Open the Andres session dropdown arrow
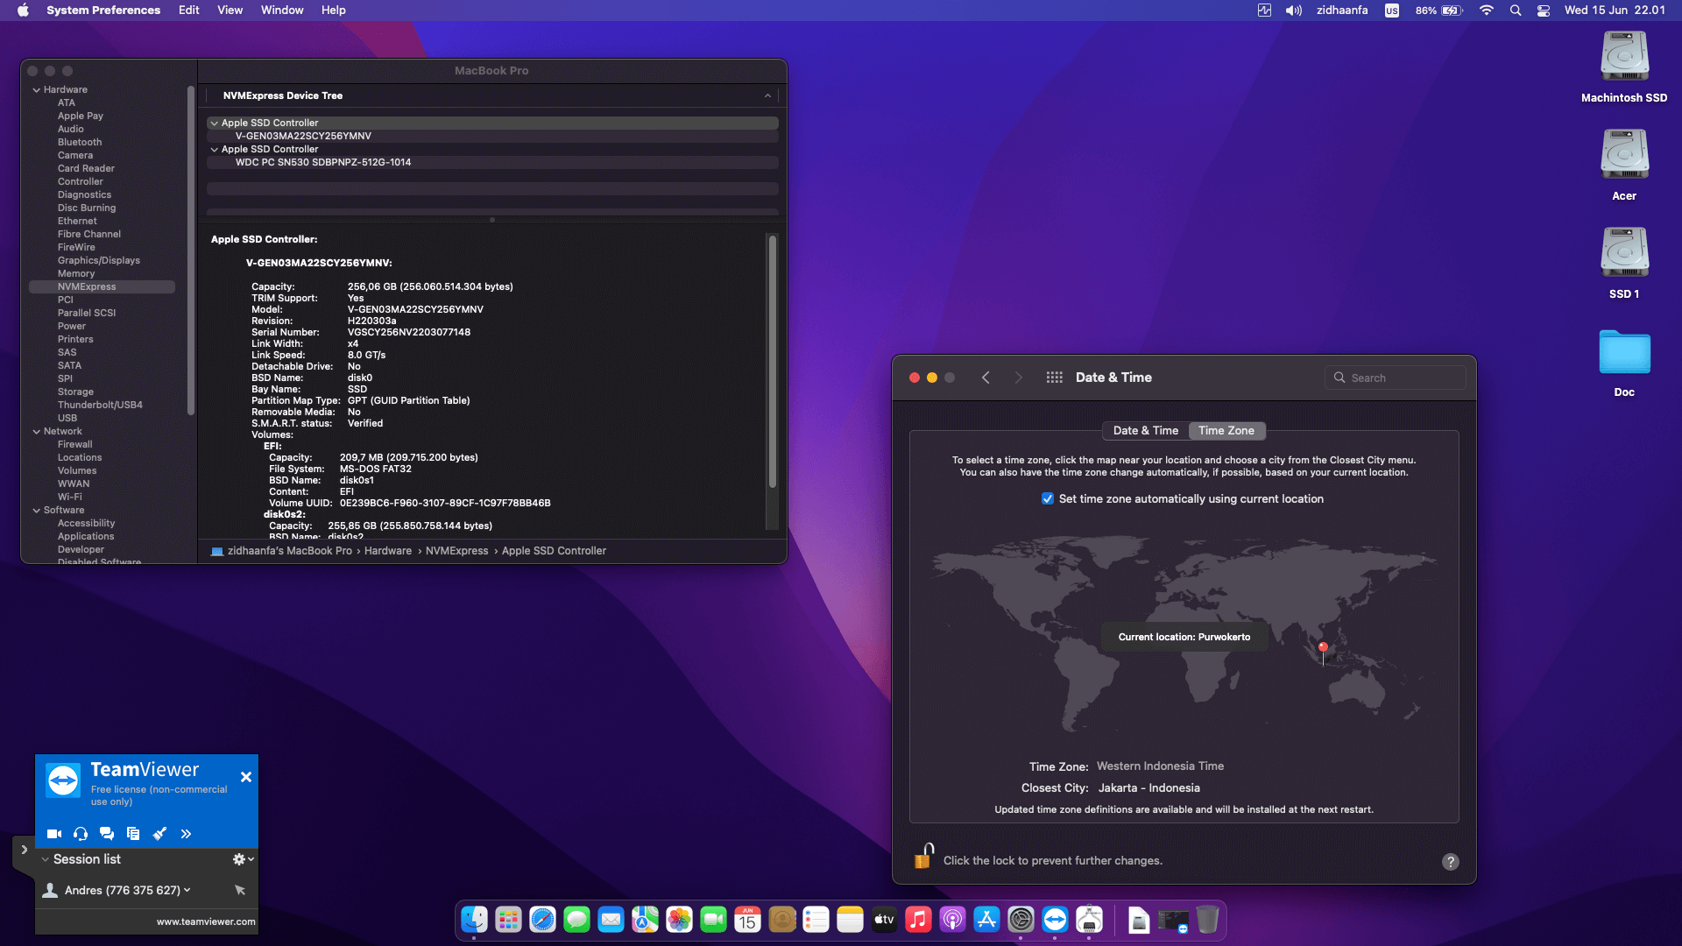Image resolution: width=1682 pixels, height=946 pixels. (x=187, y=890)
